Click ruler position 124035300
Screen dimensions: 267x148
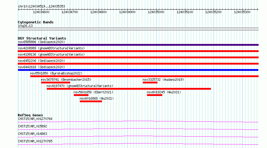click(242, 12)
